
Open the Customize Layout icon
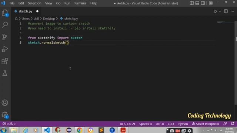point(211,3)
